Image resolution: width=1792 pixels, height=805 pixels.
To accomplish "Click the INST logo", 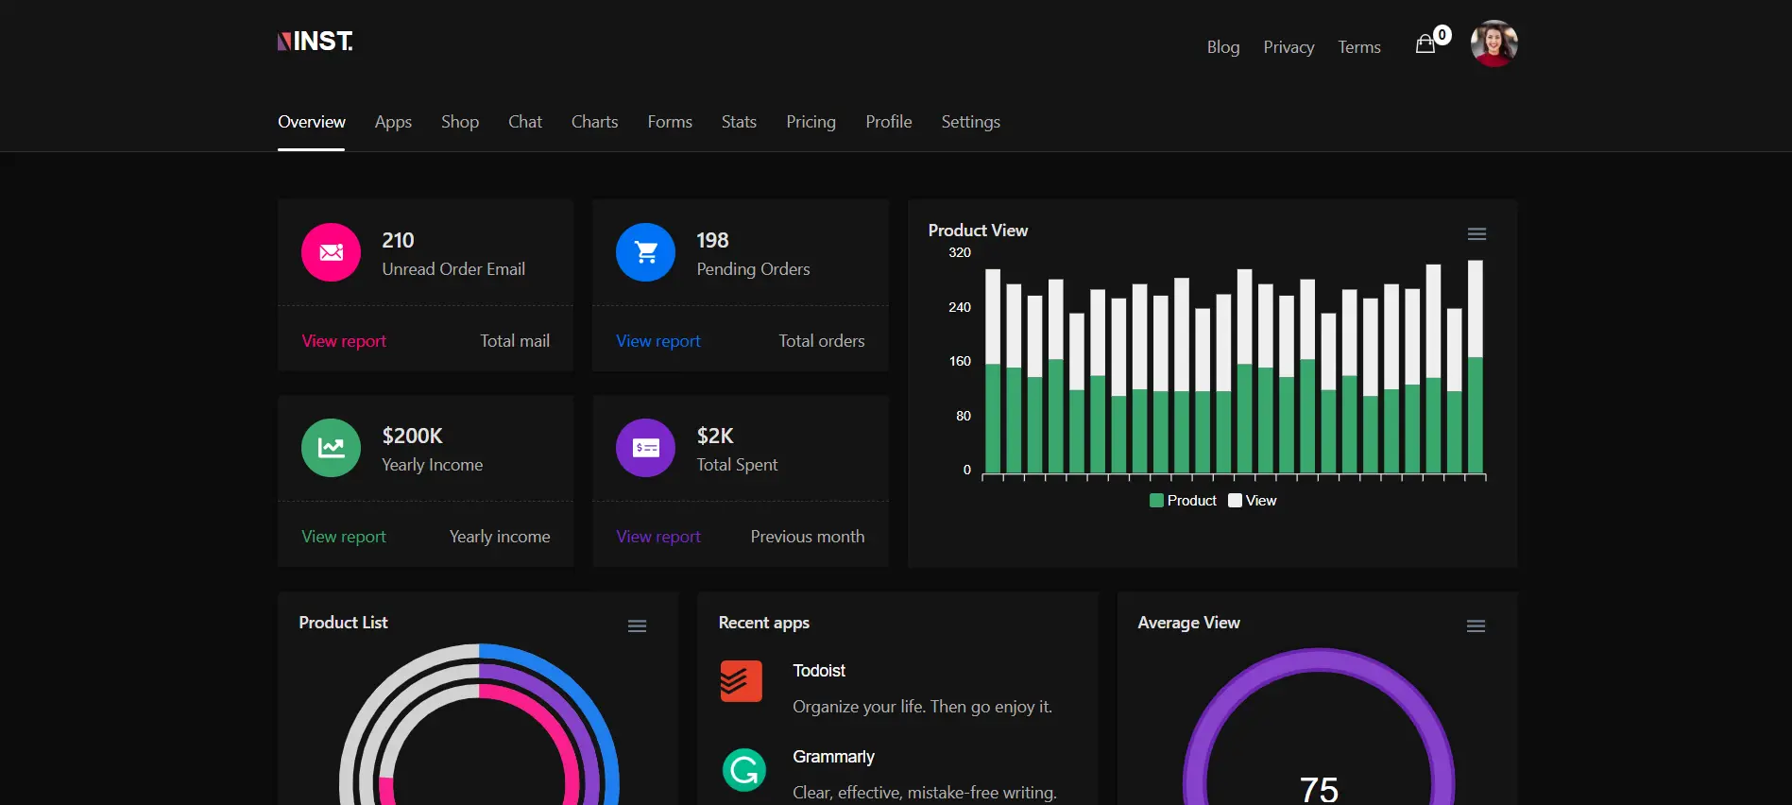I will (316, 42).
